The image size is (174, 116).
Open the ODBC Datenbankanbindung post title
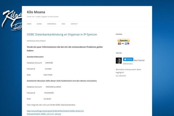[x=62, y=35]
